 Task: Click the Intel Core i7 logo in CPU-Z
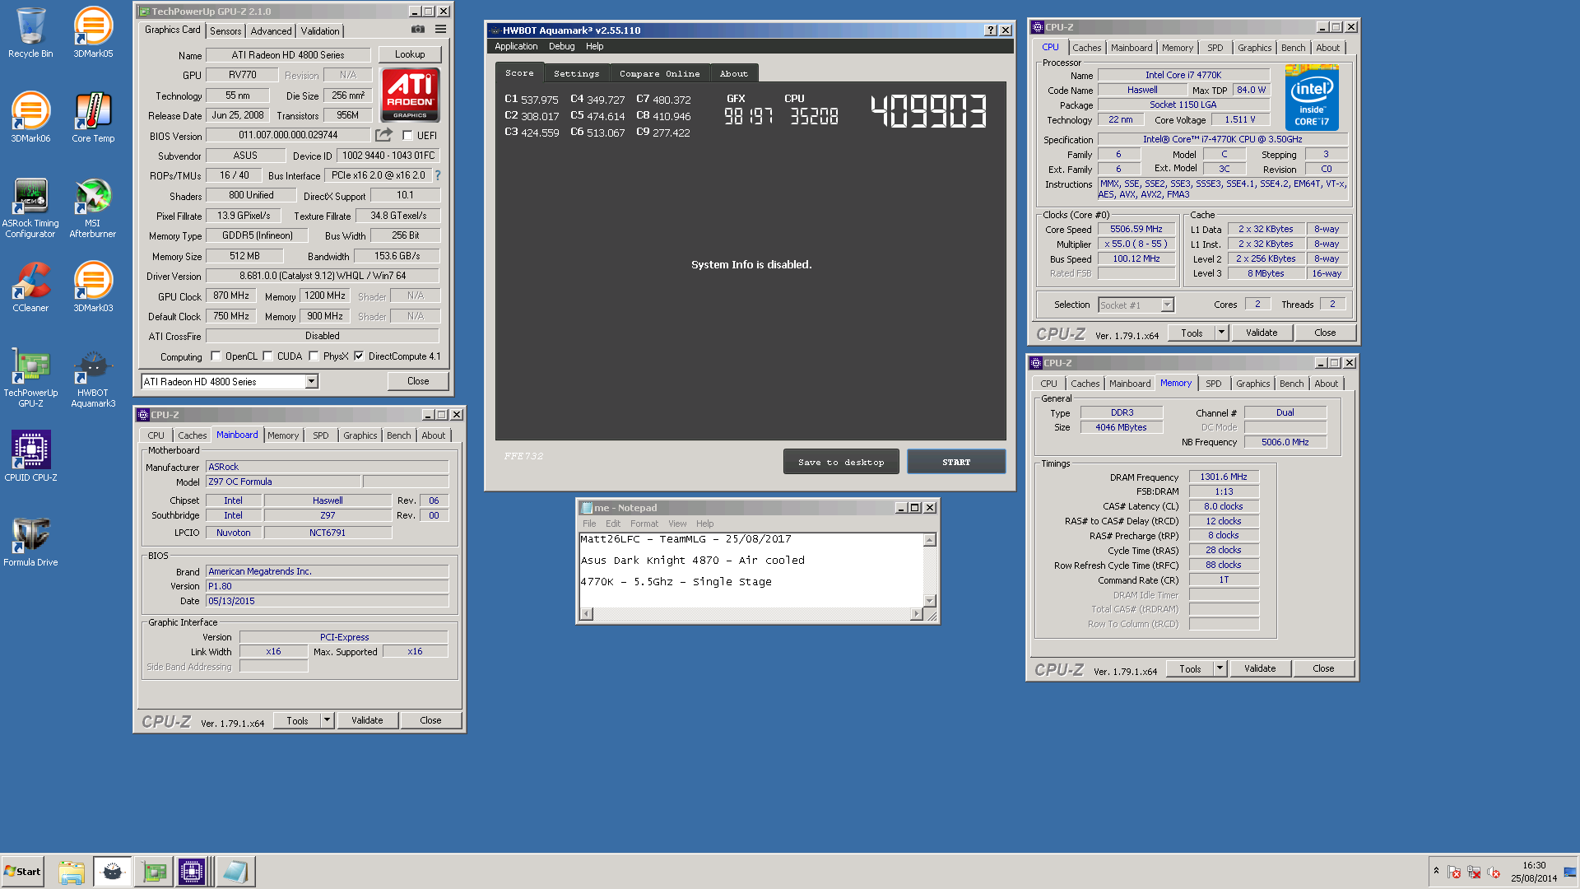click(x=1312, y=97)
